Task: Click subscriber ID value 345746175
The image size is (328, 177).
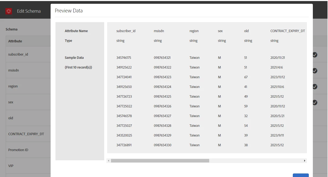Action: point(124,58)
